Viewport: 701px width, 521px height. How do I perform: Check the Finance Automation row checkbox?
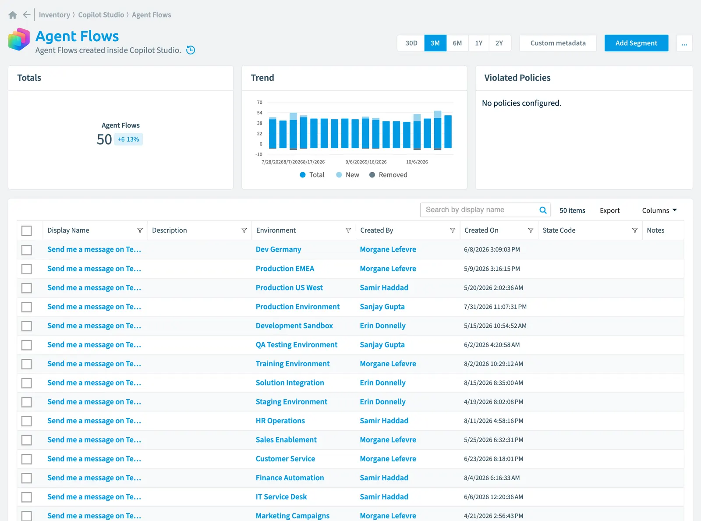coord(27,478)
